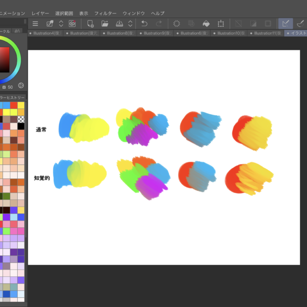Viewport: 307px width, 307px height.
Task: Pick the transparent checkerboard swatch
Action: 21,119
